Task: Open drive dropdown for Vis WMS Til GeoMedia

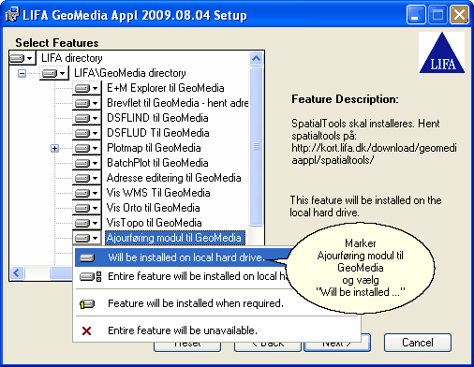Action: click(87, 193)
